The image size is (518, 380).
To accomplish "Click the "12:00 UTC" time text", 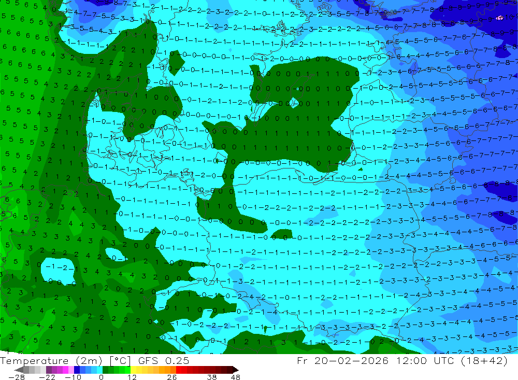I will [425, 361].
